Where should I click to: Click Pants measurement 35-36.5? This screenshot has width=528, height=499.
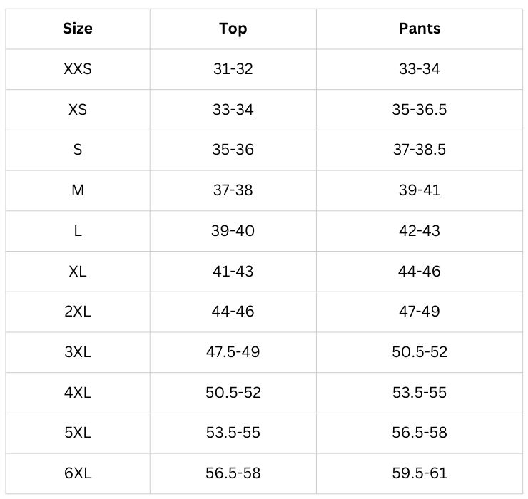pos(420,110)
